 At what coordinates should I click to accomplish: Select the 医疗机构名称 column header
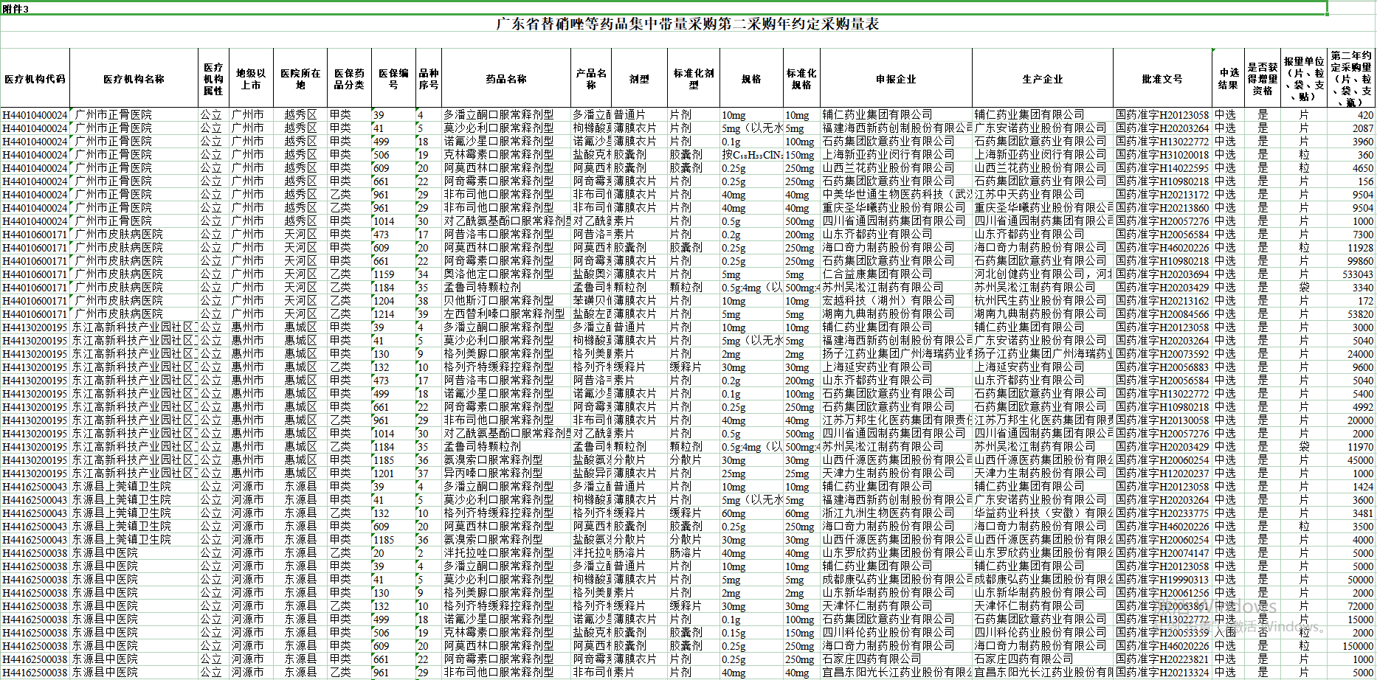134,79
